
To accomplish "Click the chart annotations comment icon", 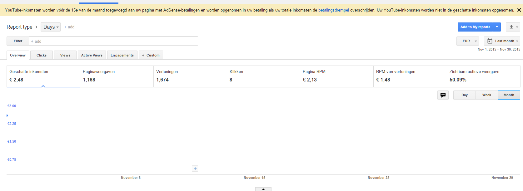I will click(x=443, y=95).
